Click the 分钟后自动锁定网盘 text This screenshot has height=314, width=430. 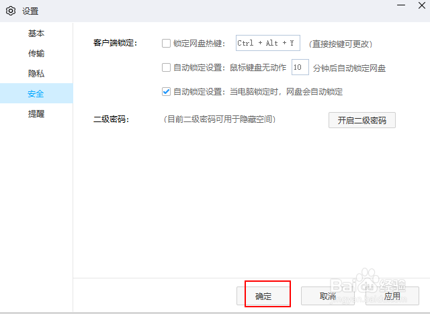(x=349, y=68)
